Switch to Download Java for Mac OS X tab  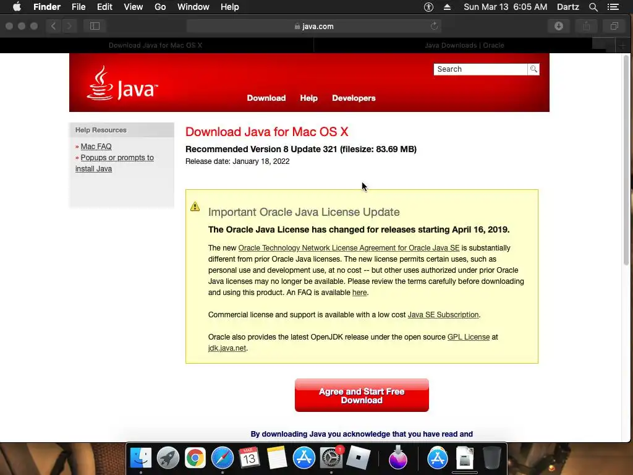pyautogui.click(x=155, y=45)
